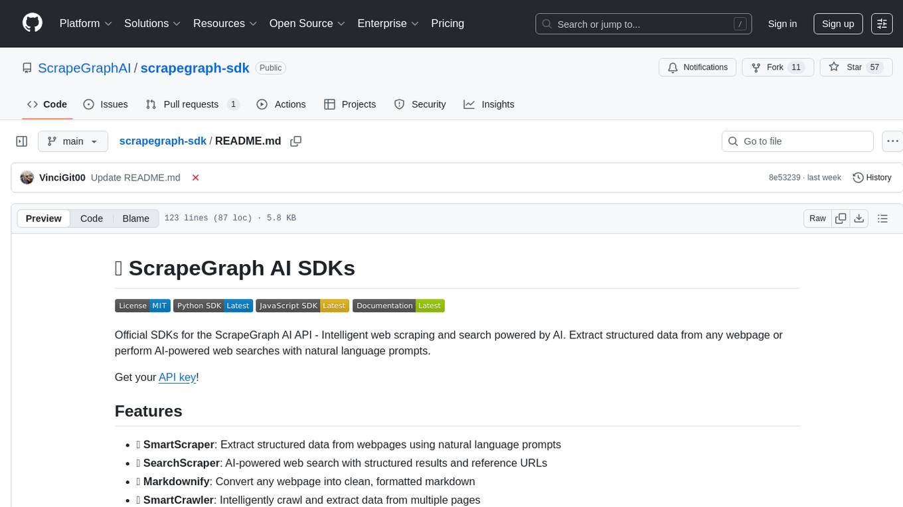Image resolution: width=903 pixels, height=507 pixels.
Task: Open the ScrapeGraphAI owner link
Action: [84, 68]
